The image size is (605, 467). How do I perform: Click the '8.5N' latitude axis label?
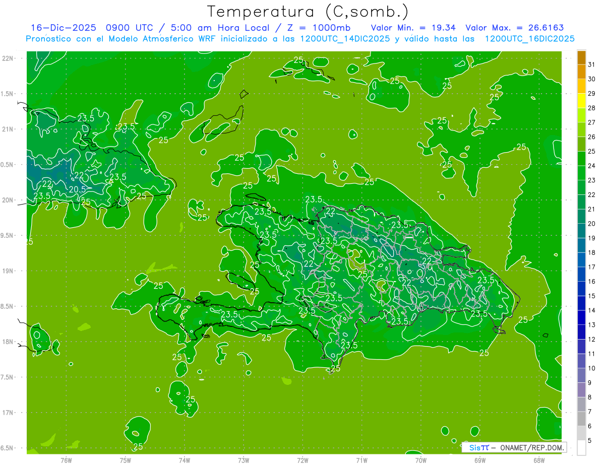coord(8,306)
